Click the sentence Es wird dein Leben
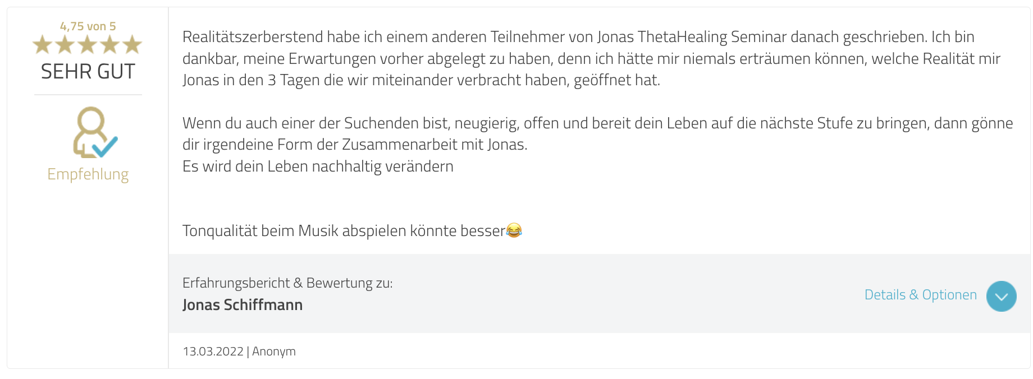Viewport: 1033px width, 379px height. coord(318,167)
